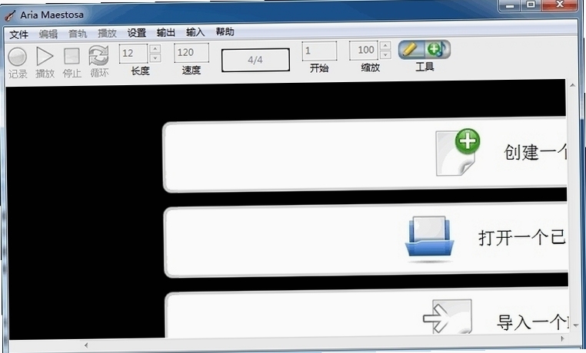Open the 编辑 menu
Viewport: 586px width, 353px height.
(x=48, y=34)
